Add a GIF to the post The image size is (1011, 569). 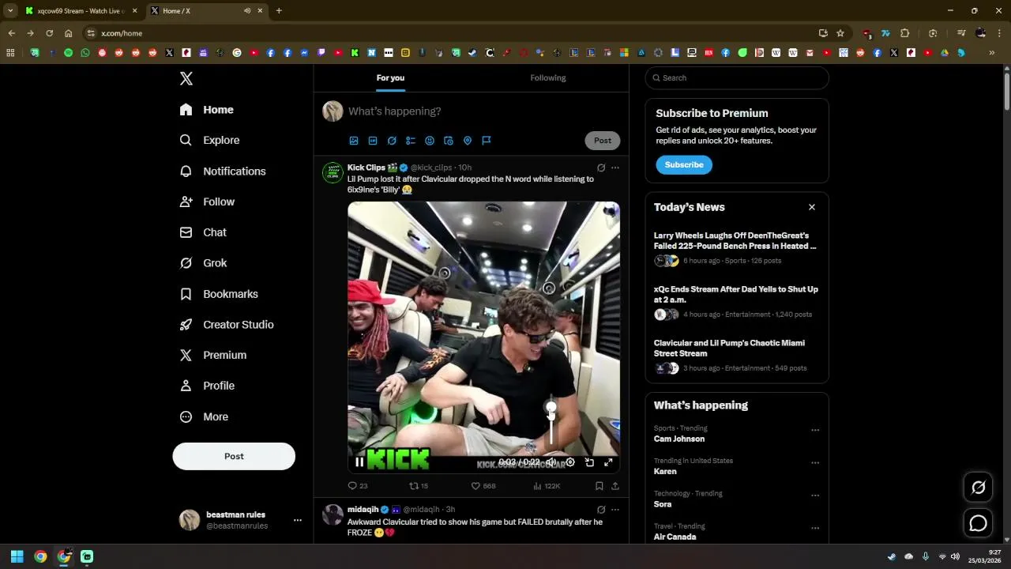click(x=373, y=141)
